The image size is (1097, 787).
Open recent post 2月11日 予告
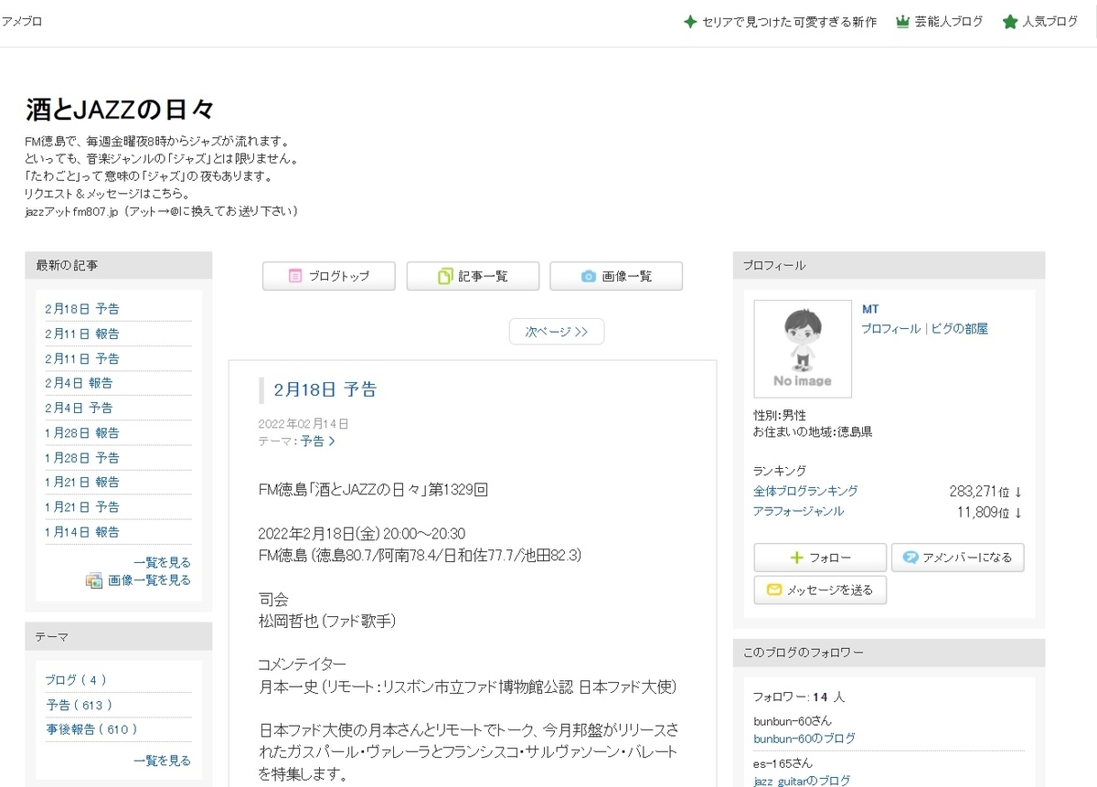click(x=82, y=358)
